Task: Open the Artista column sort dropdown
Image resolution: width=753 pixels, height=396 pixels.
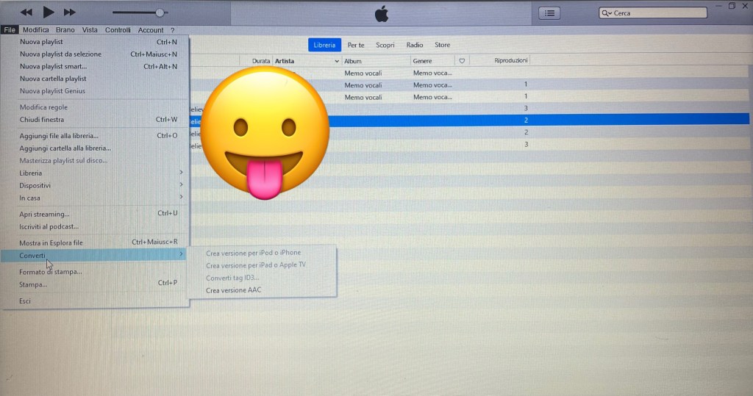Action: pyautogui.click(x=337, y=61)
